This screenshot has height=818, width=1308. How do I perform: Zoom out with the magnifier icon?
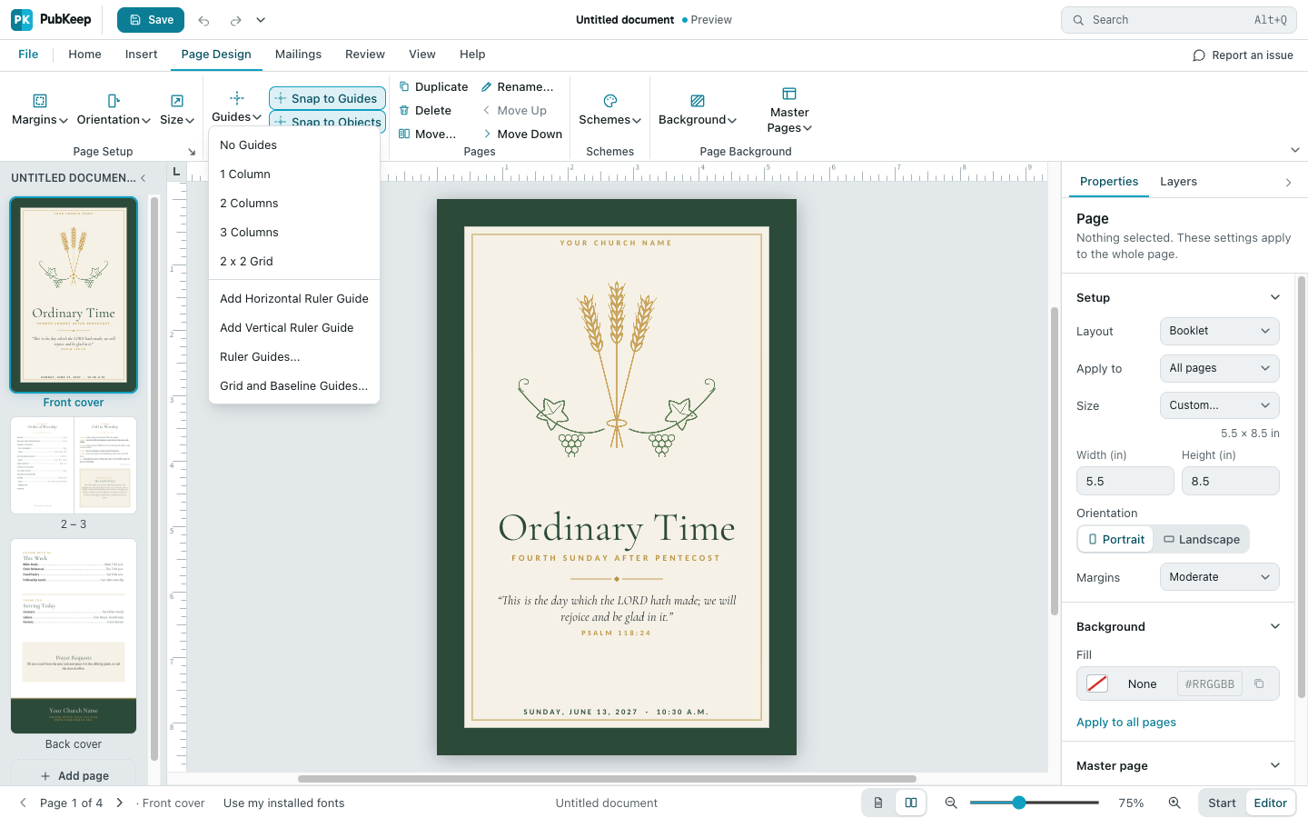tap(951, 803)
